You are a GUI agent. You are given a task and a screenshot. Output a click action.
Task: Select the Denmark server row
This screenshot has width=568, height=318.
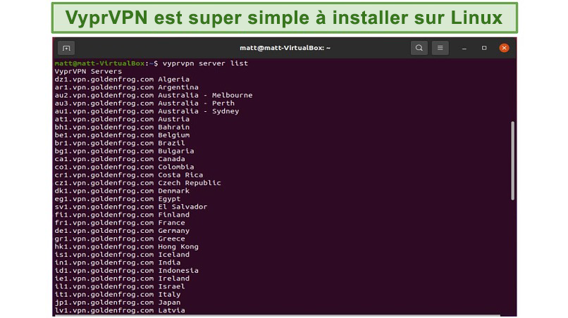pos(122,191)
